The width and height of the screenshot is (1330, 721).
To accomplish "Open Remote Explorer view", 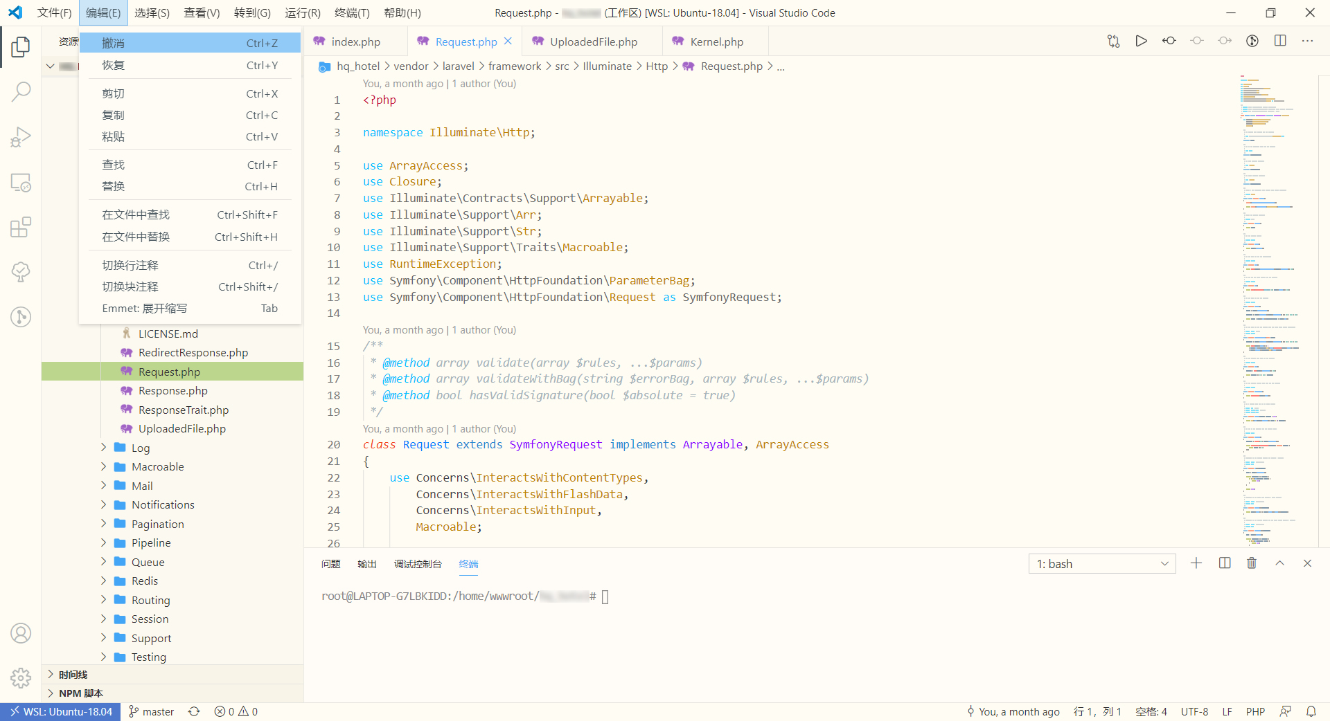I will pyautogui.click(x=21, y=183).
